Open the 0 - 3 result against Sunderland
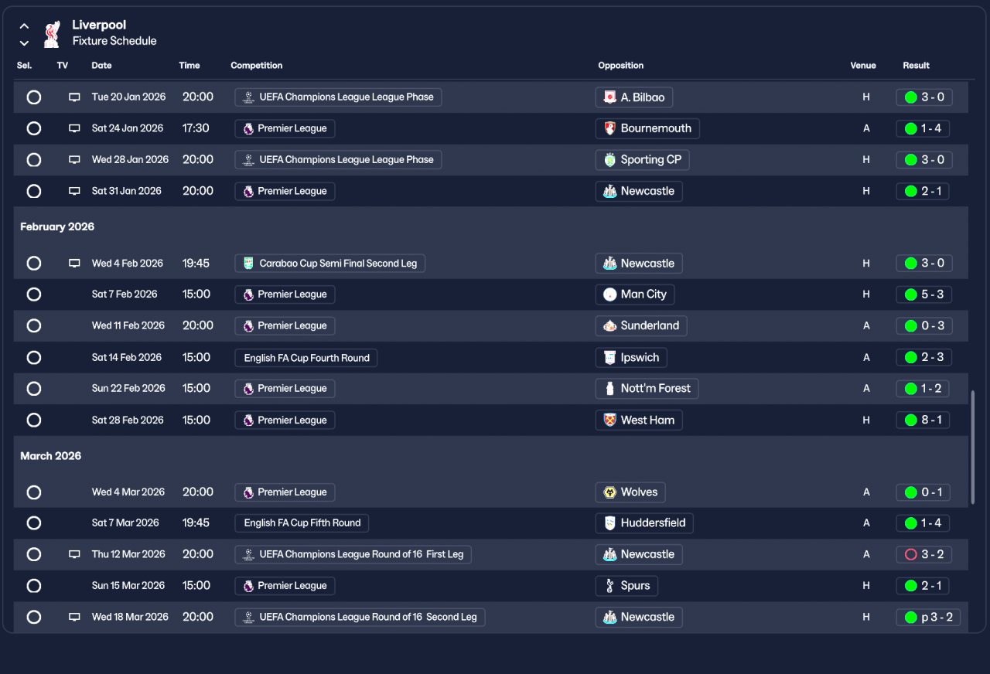The image size is (990, 674). tap(924, 326)
